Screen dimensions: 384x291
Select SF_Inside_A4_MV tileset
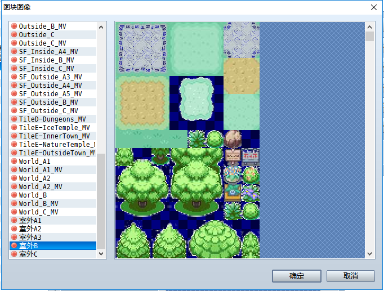pos(53,51)
